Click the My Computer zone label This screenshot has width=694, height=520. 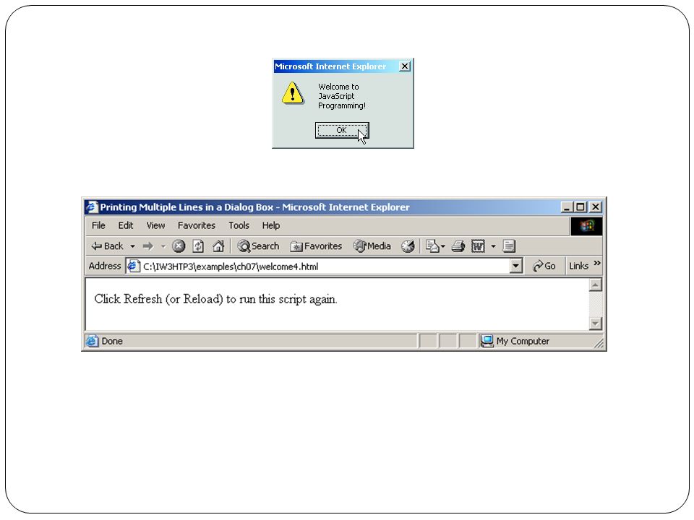point(523,342)
